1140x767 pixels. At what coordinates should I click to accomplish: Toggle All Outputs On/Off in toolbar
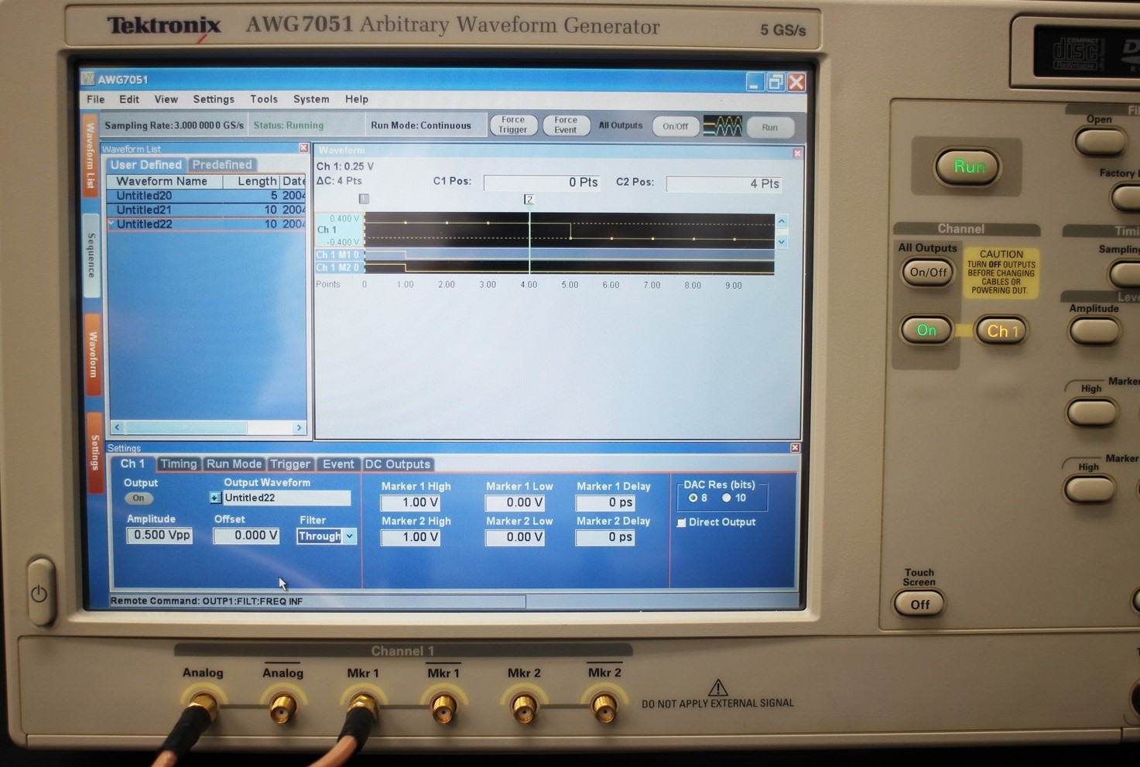(x=675, y=126)
